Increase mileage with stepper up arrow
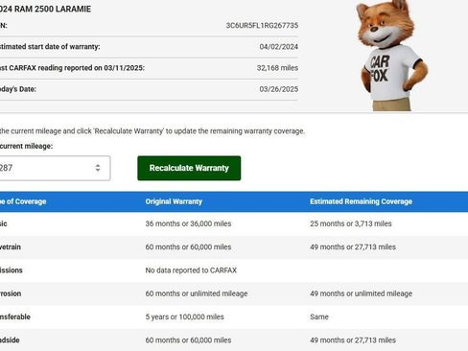Viewport: 468px width, 351px height. [98, 165]
